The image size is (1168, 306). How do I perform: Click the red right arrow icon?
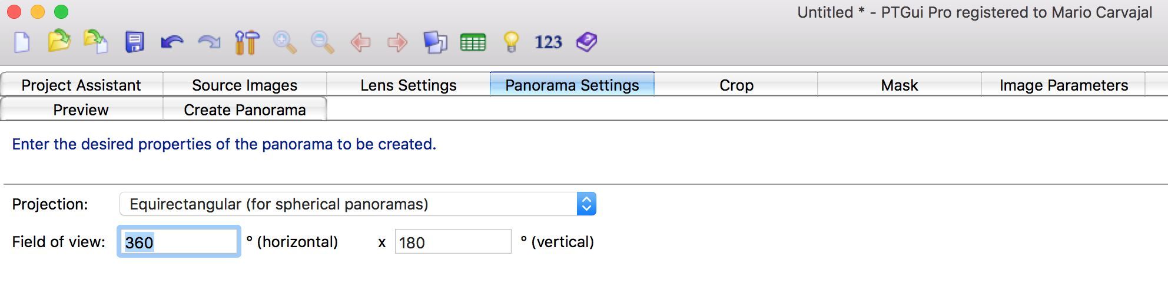[397, 42]
